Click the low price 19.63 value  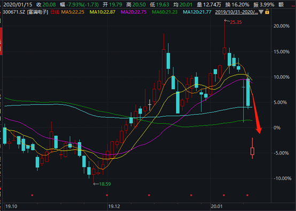[162, 4]
